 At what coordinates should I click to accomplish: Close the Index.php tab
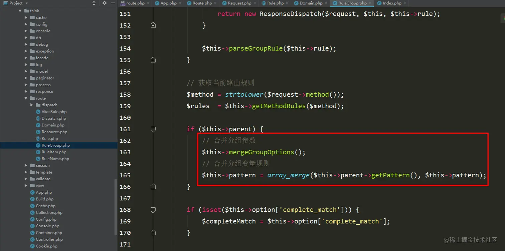(405, 3)
